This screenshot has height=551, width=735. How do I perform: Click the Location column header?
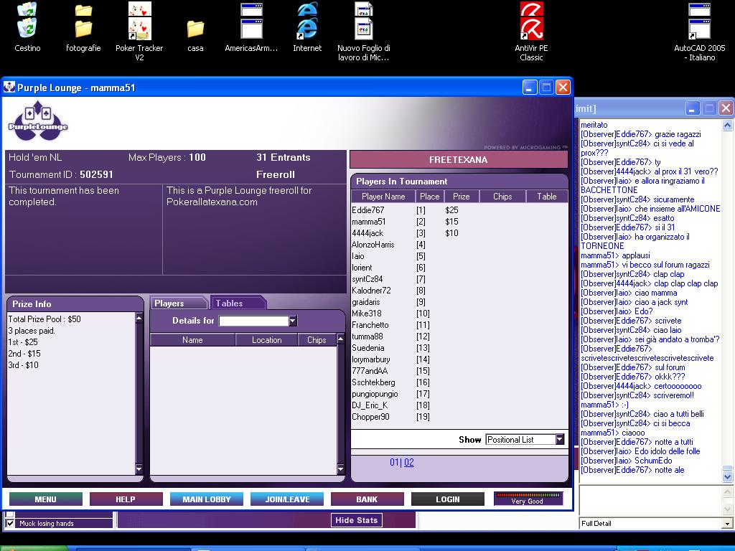click(x=267, y=339)
